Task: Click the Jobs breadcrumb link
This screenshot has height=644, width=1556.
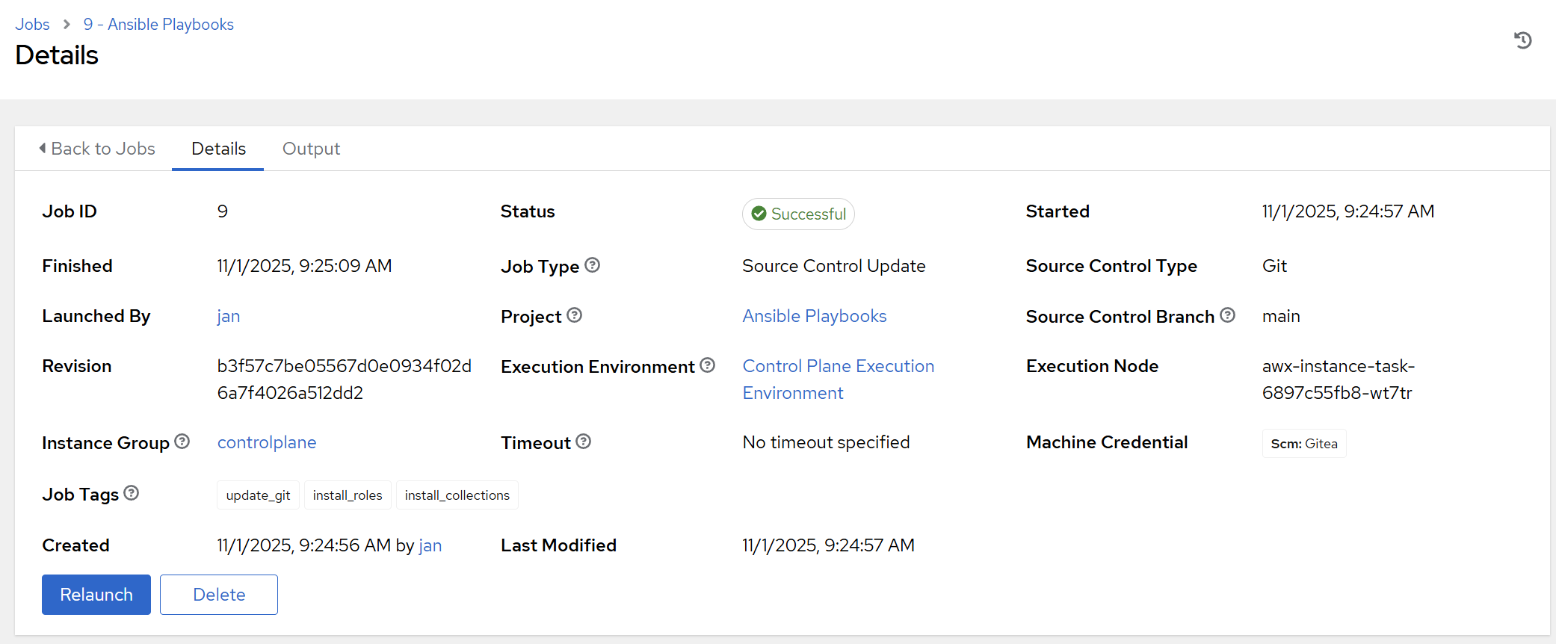Action: pos(32,24)
